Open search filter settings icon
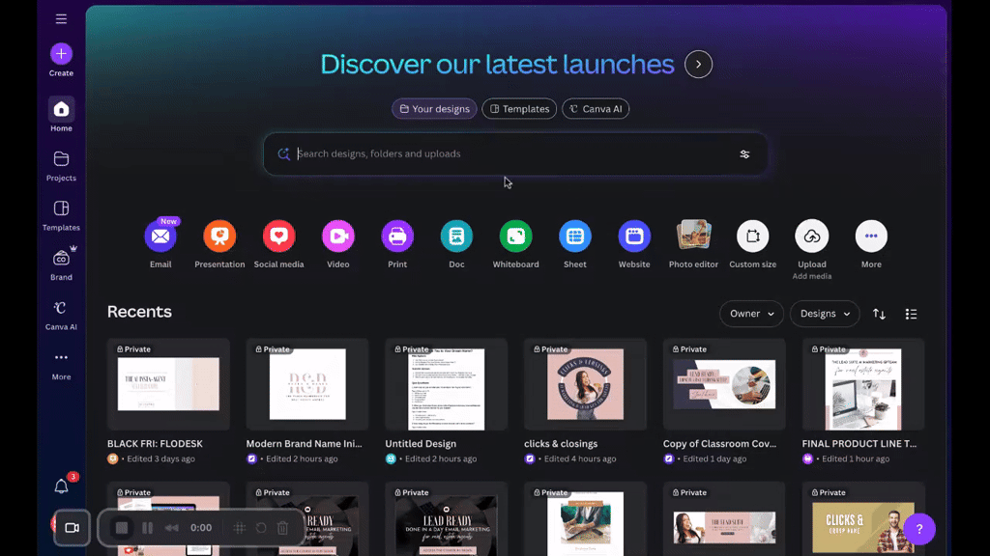The image size is (990, 556). coord(745,153)
